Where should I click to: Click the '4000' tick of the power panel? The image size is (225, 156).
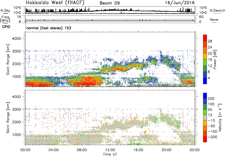pyautogui.click(x=17, y=39)
